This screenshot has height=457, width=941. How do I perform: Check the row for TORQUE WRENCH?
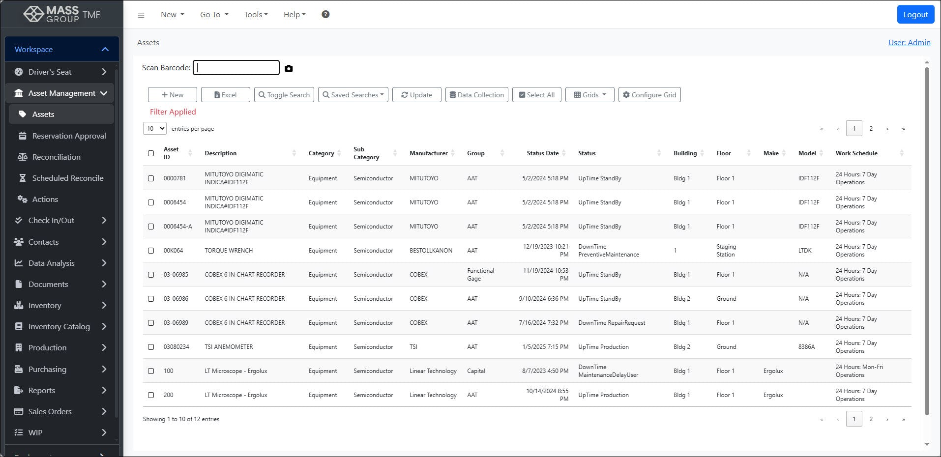[x=151, y=251]
